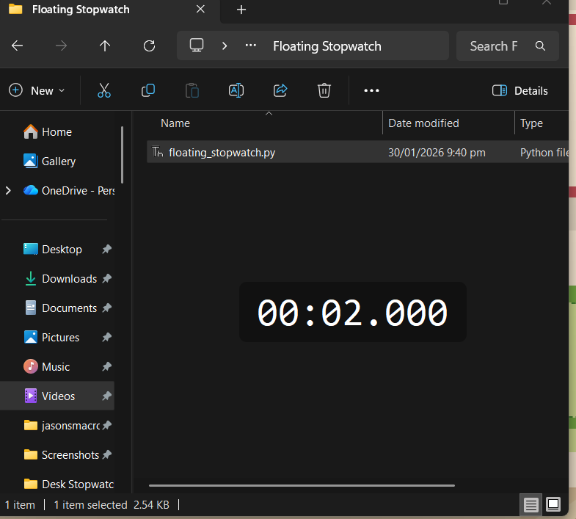Expand the OneDrive tree node
This screenshot has width=576, height=519.
pyautogui.click(x=8, y=190)
